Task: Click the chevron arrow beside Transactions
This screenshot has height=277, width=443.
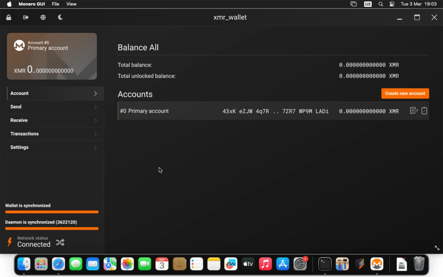Action: [x=95, y=134]
